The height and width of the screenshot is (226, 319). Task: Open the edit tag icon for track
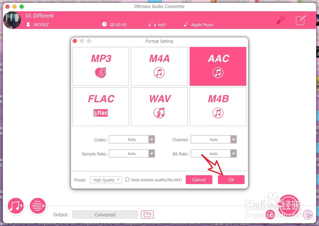click(300, 20)
